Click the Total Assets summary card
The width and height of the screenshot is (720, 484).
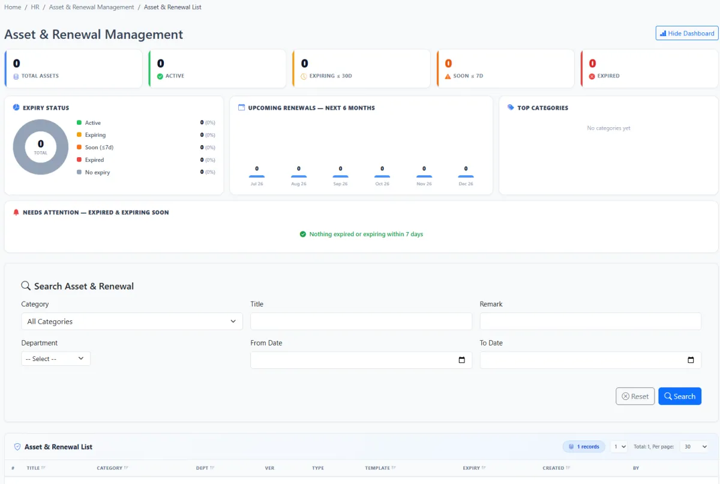tap(73, 69)
